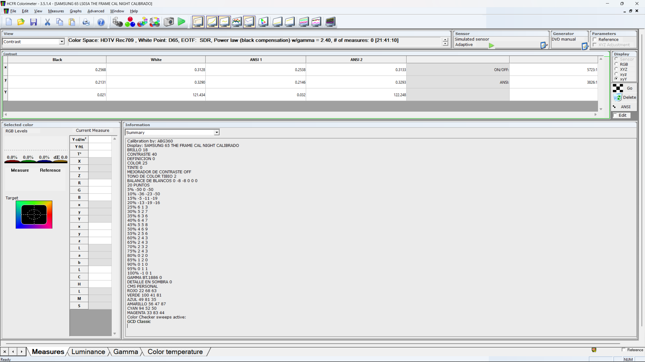This screenshot has height=362, width=645.
Task: Click the Go button
Action: point(624,88)
